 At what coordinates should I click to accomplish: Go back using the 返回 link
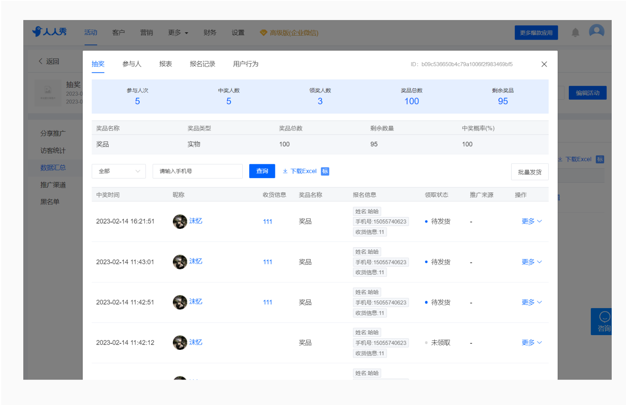point(49,61)
